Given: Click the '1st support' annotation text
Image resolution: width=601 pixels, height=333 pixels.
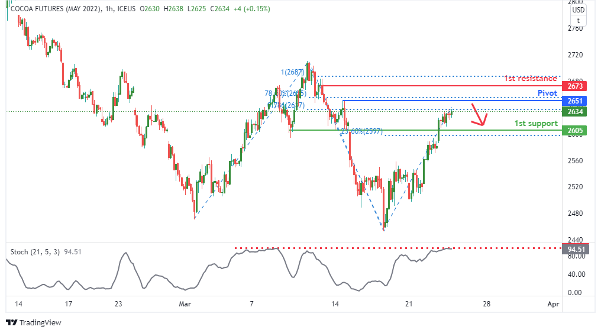Looking at the screenshot, I should (x=536, y=124).
